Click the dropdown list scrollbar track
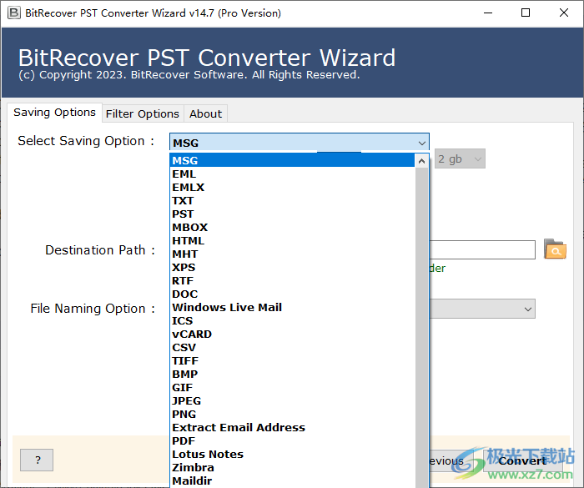 point(421,328)
